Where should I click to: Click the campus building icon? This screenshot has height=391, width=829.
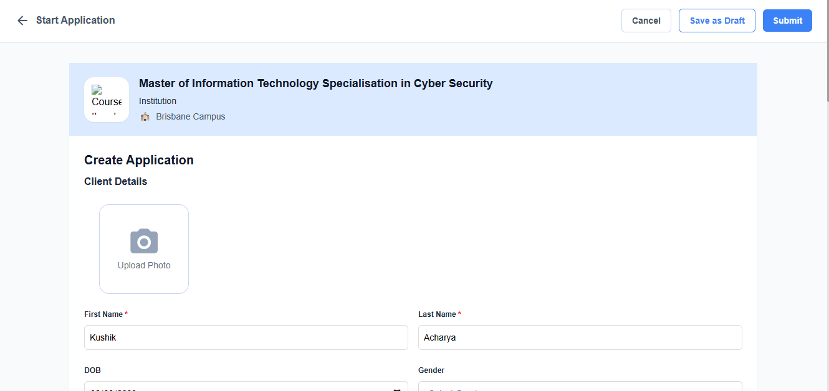145,116
